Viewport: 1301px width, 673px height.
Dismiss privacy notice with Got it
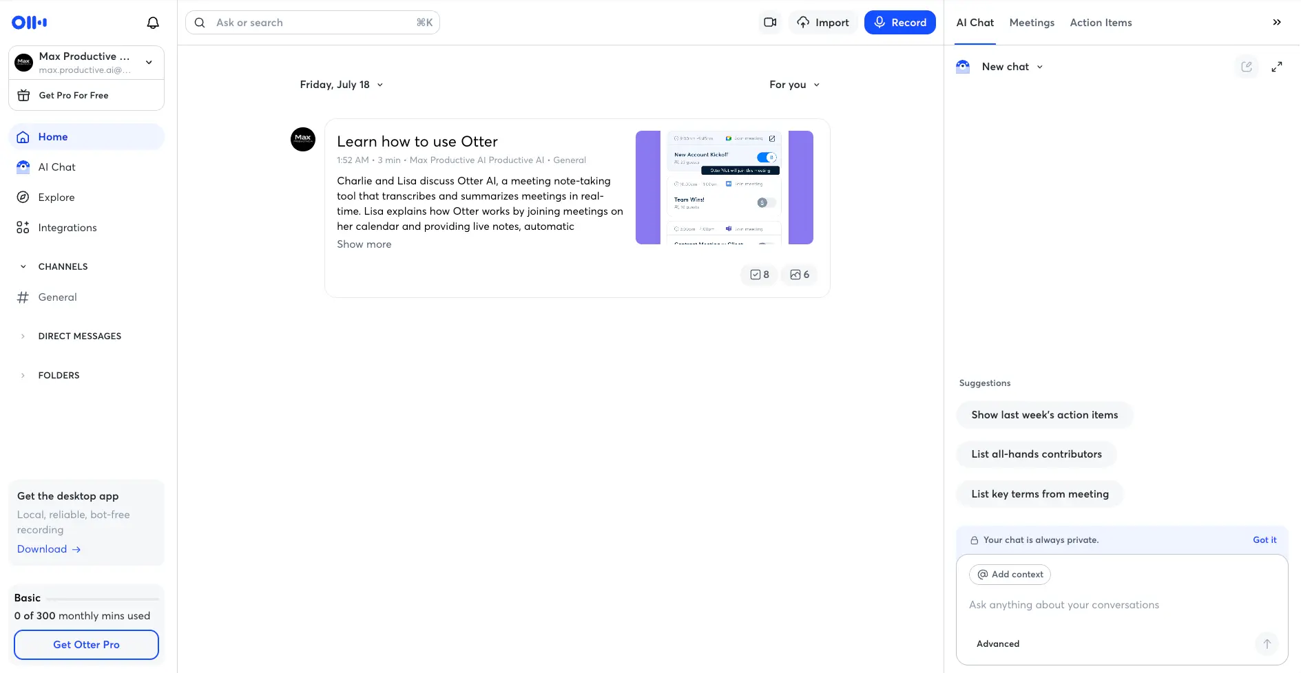coord(1264,540)
